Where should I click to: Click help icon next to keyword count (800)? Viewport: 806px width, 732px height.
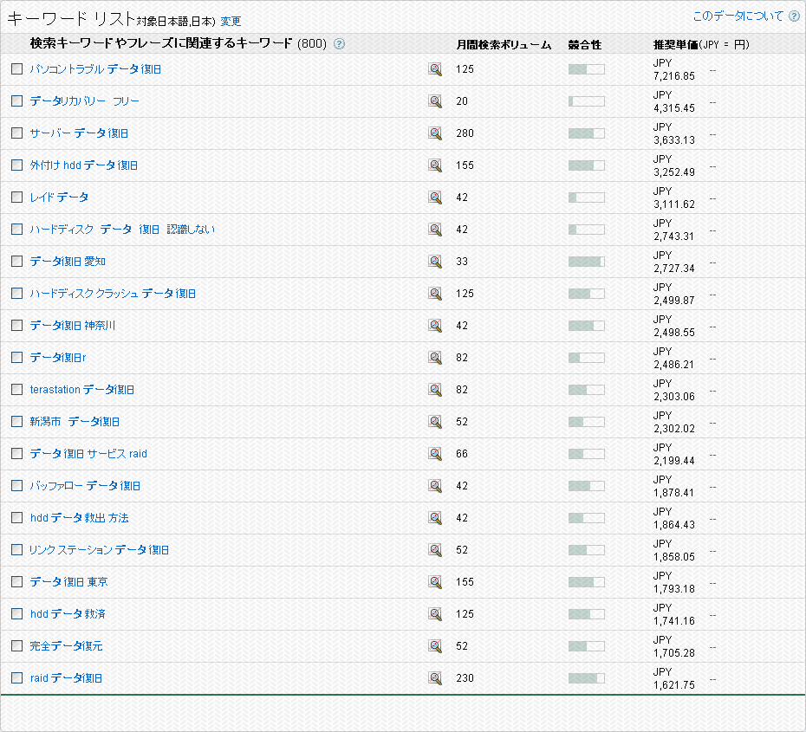coord(339,44)
